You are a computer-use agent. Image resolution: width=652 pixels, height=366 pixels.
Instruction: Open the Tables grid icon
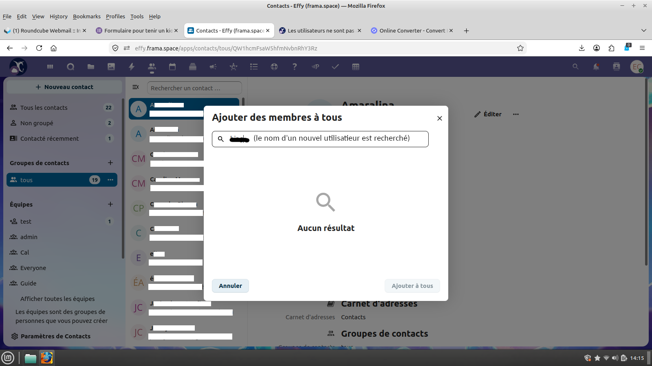click(x=356, y=67)
